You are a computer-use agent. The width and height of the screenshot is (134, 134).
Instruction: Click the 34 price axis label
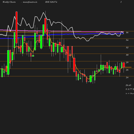click(x=127, y=40)
